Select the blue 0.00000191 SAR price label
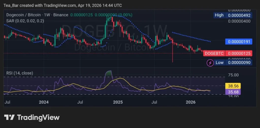Viewport: 260px width, 128px height. (x=239, y=42)
